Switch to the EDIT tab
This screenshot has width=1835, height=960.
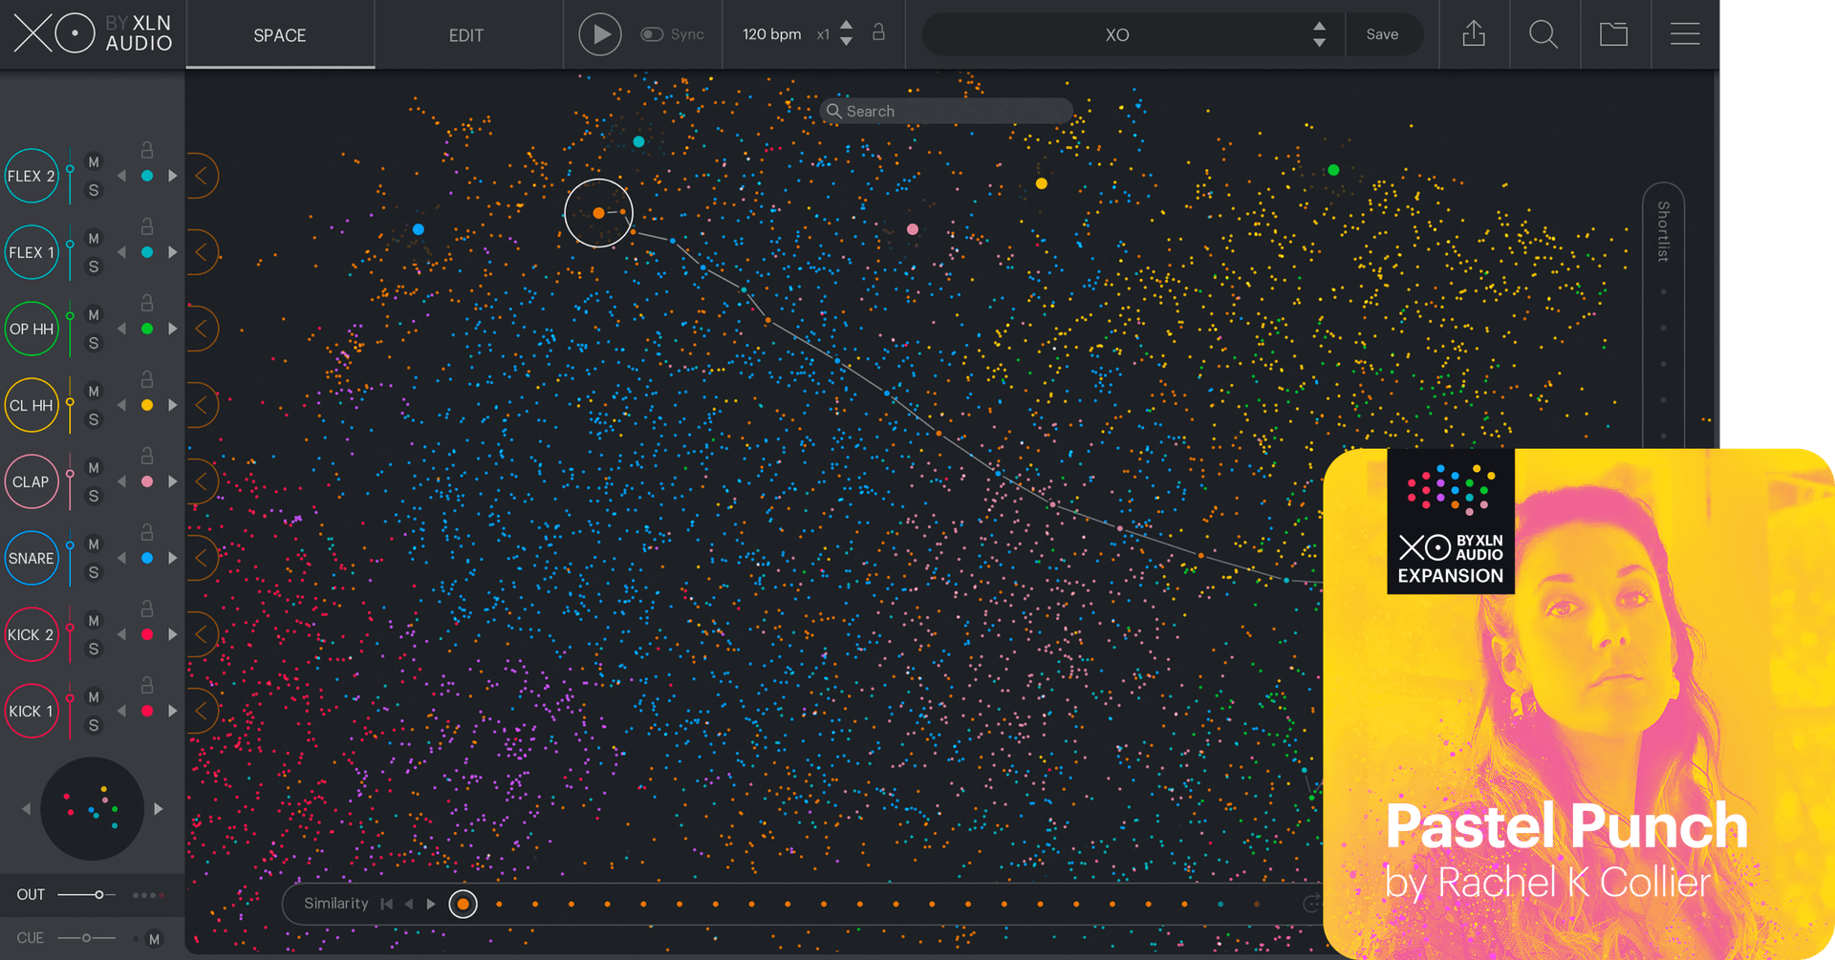(x=466, y=35)
